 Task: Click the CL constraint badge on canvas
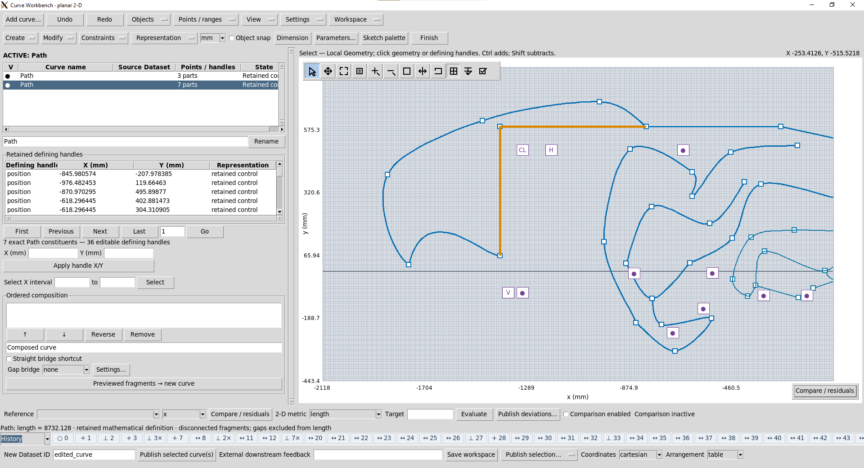(x=522, y=150)
